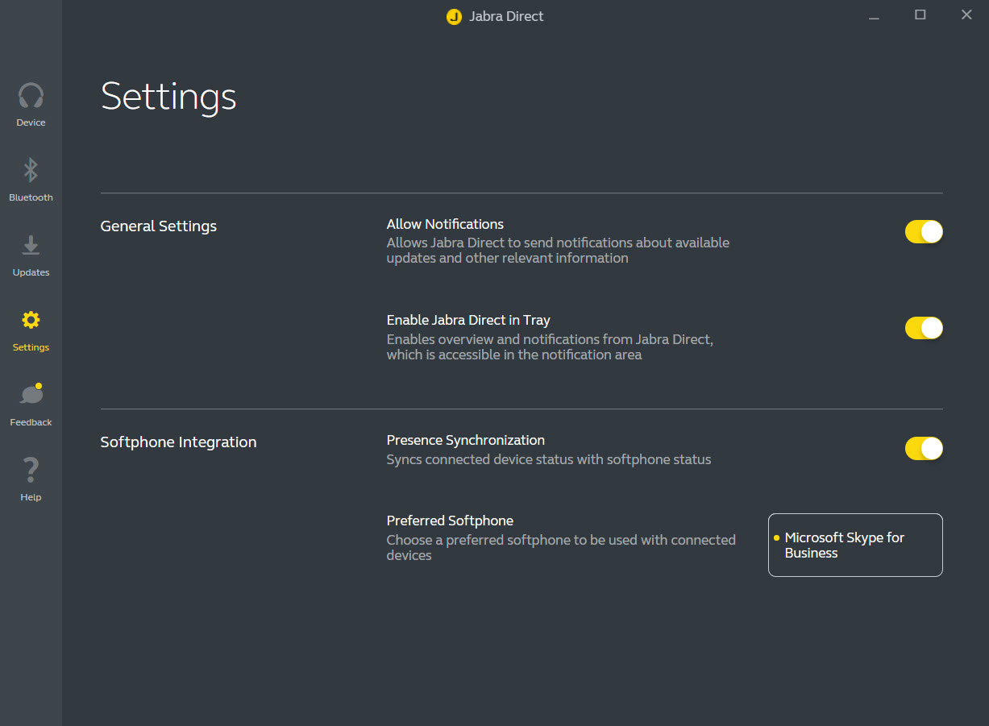Click the Allow Notifications label text
Screen dimensions: 989x726
pyautogui.click(x=445, y=224)
